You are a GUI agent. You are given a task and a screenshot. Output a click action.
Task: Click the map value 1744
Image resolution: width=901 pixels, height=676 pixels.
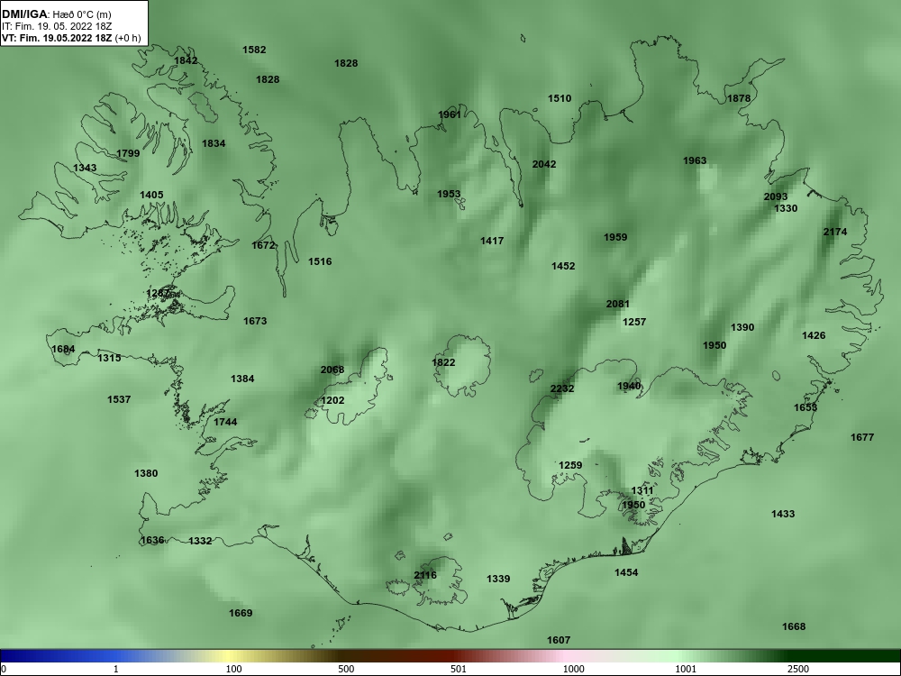[x=224, y=422]
